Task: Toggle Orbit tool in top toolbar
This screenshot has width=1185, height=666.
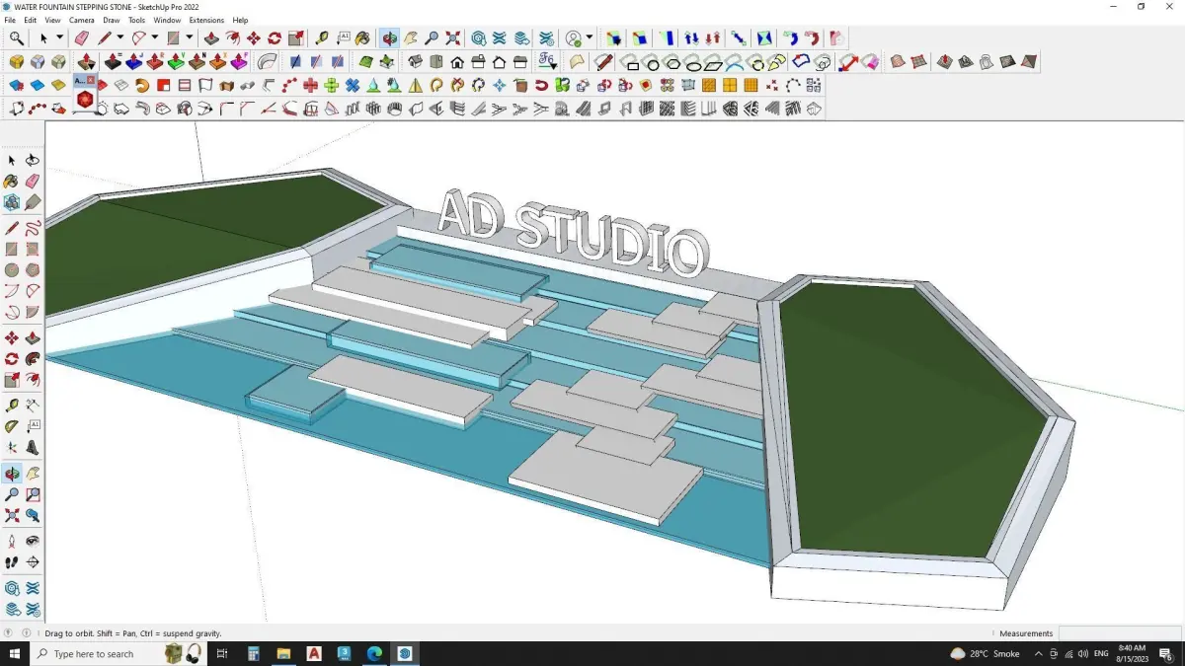Action: (x=390, y=38)
